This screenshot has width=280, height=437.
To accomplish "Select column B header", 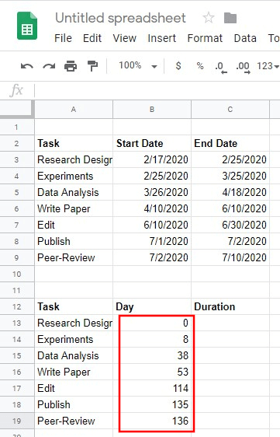I will (x=152, y=109).
